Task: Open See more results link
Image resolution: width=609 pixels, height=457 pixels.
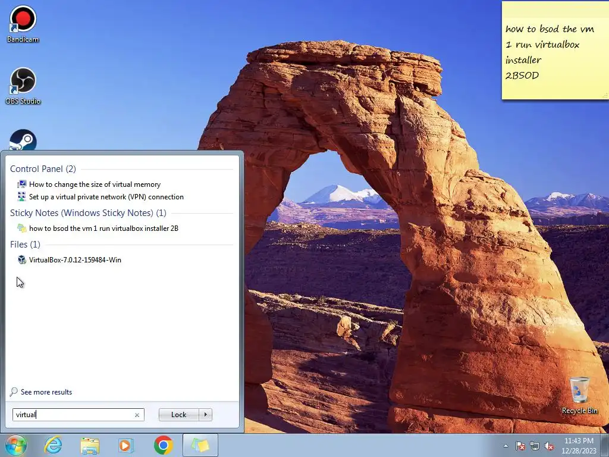Action: 46,392
